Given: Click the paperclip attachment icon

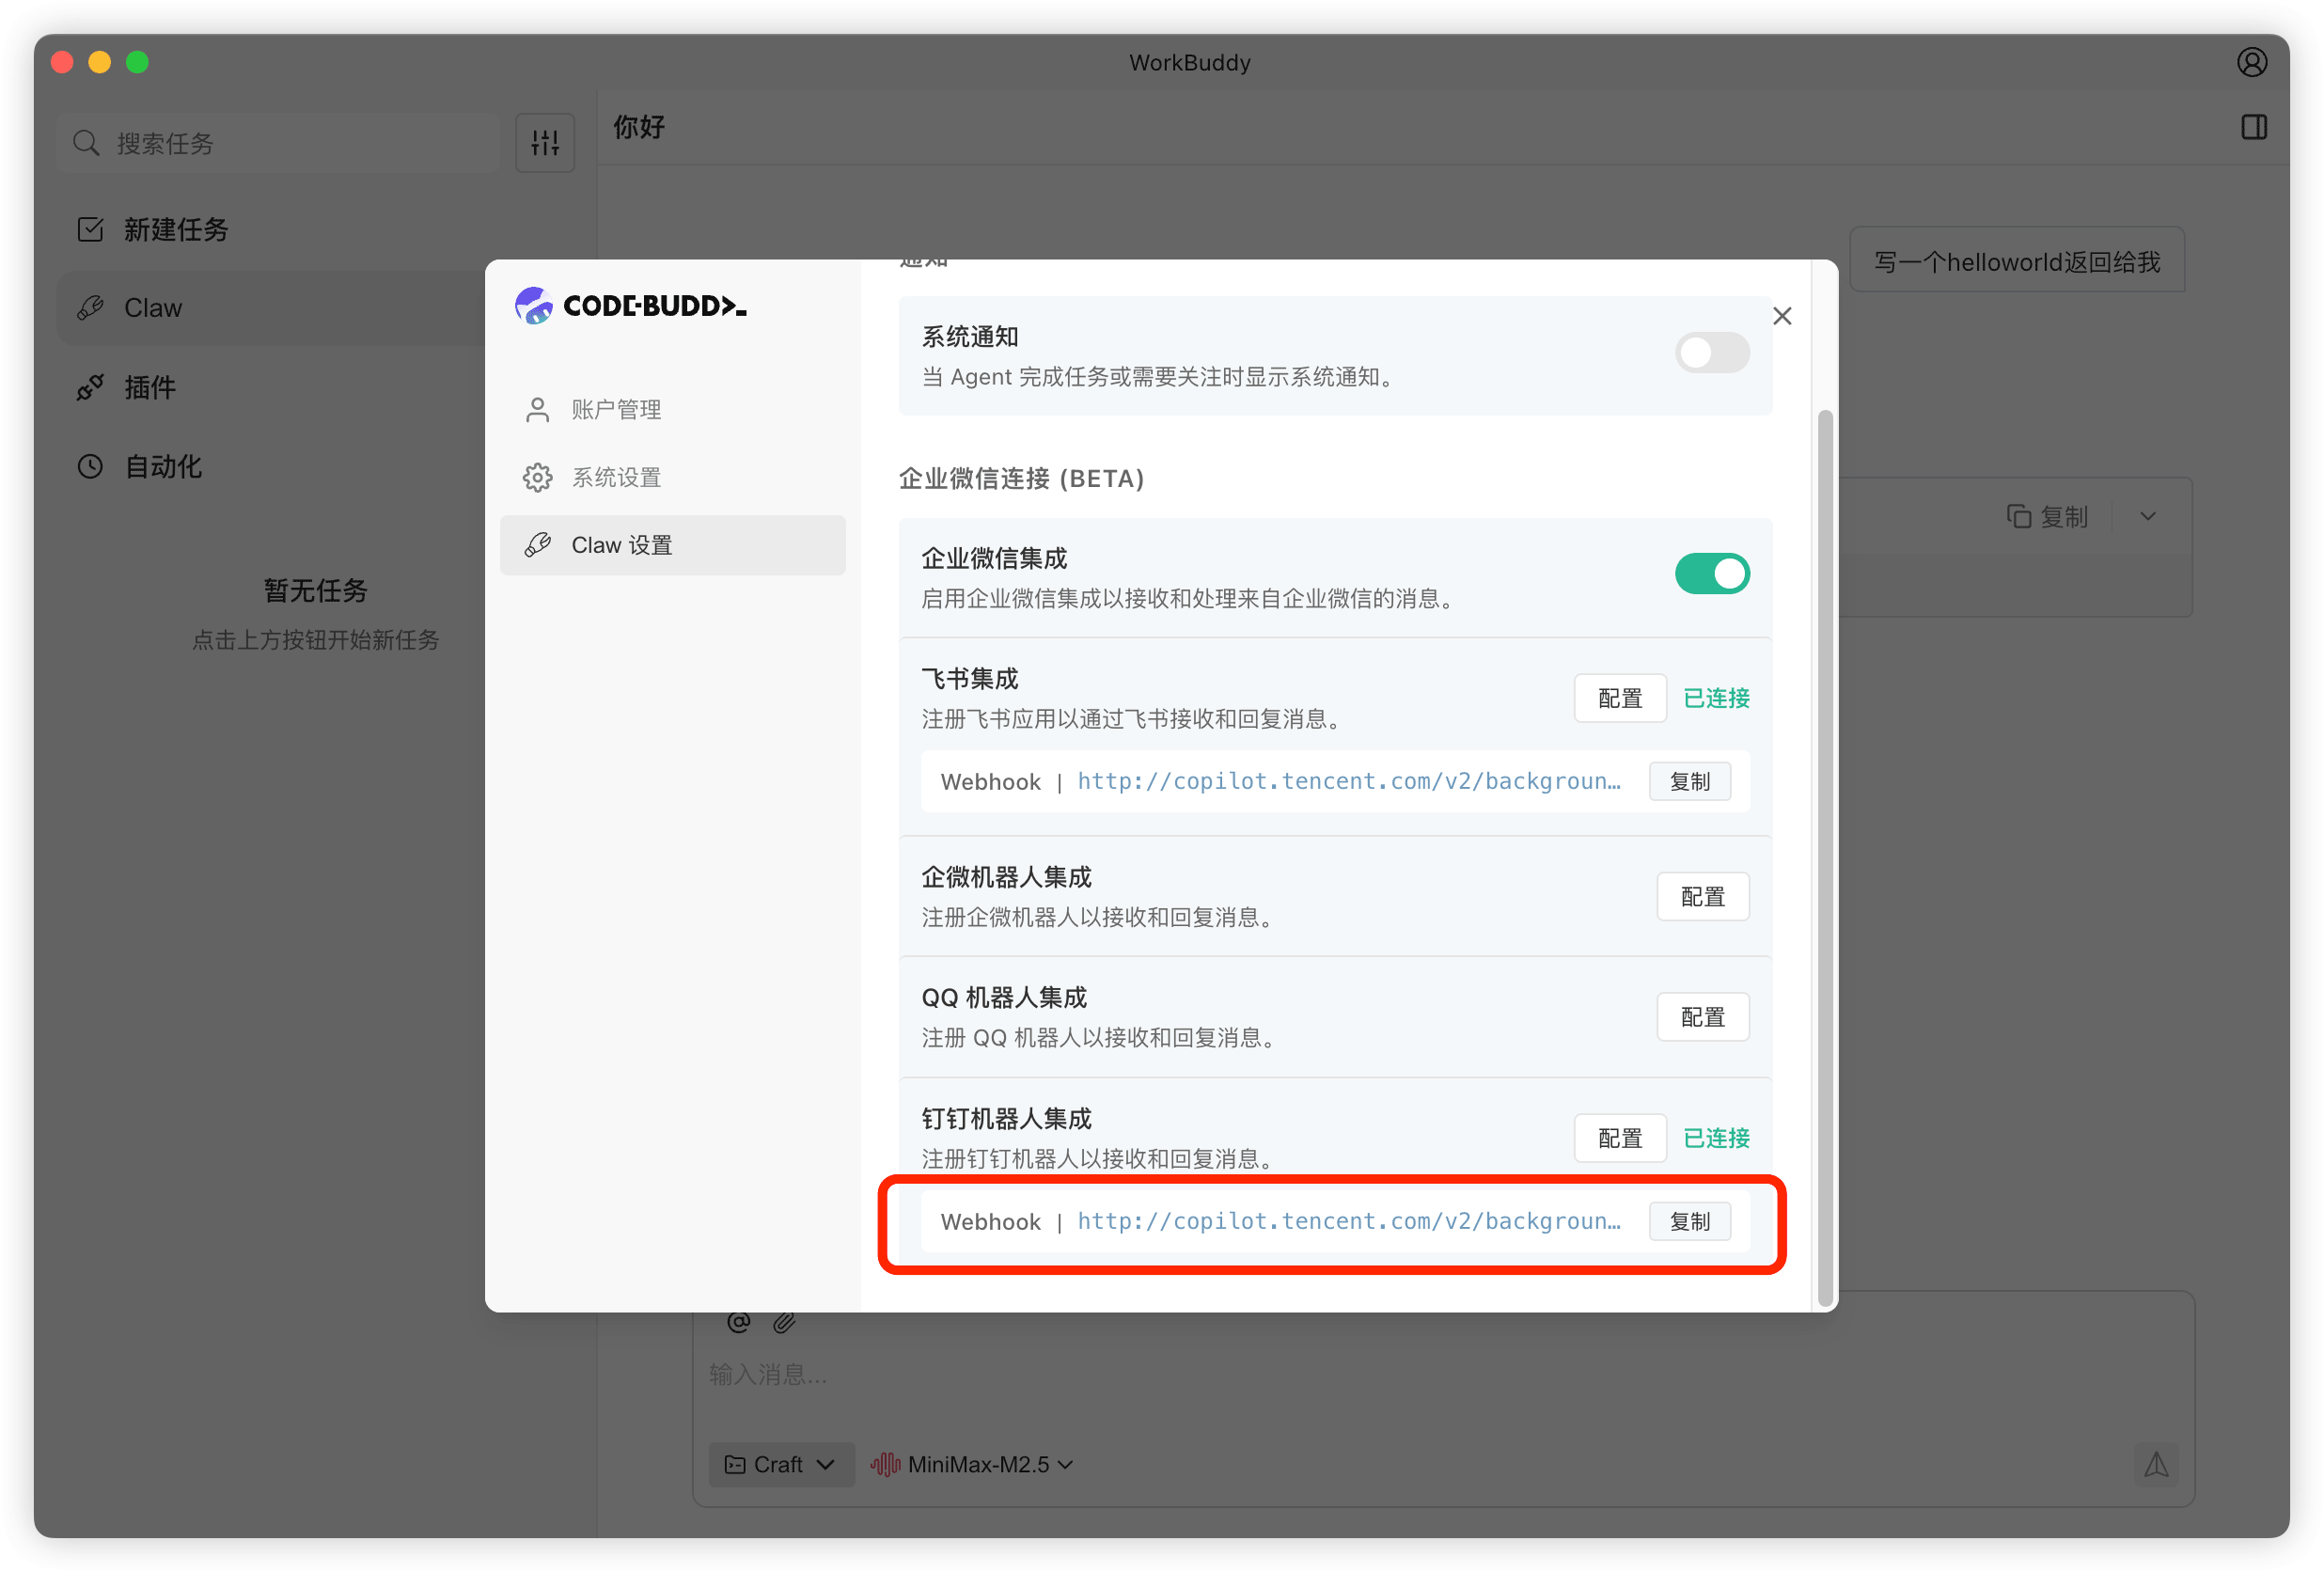Looking at the screenshot, I should 784,1321.
